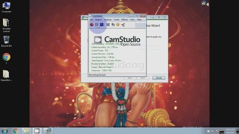The image size is (239, 134).
Task: Toggle the CamStudio view toolbar icon
Action: point(108,25)
